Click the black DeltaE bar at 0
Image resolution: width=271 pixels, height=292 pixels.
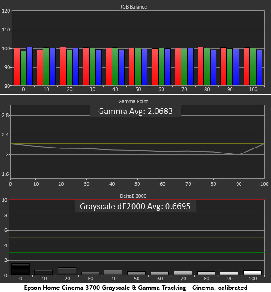coord(20,269)
